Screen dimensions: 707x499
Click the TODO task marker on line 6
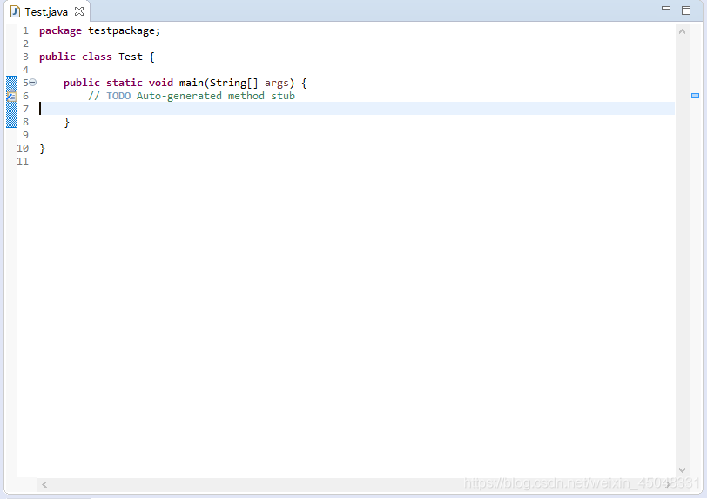[10, 96]
